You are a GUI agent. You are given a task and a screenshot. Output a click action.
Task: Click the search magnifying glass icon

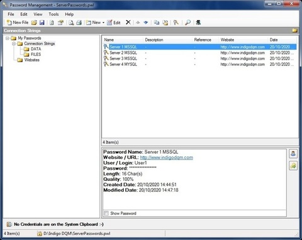[187, 23]
